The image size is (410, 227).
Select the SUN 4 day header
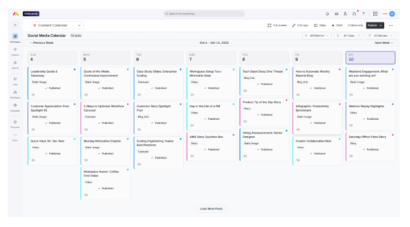click(52, 57)
